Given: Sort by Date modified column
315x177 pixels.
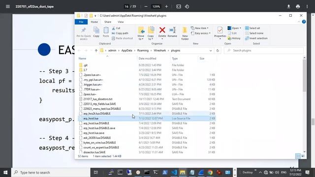Looking at the screenshot, I should 147,59.
